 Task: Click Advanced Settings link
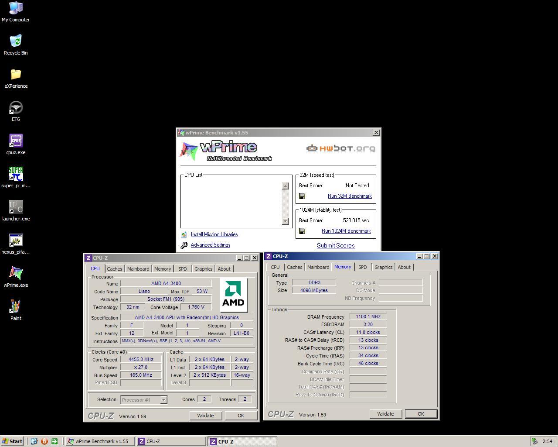click(x=211, y=245)
